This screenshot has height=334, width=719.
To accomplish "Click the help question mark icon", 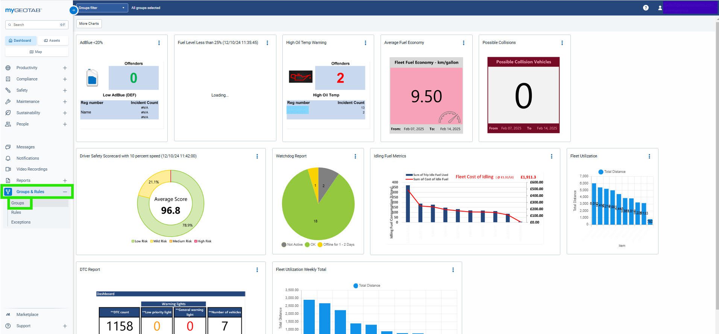I will click(x=646, y=8).
